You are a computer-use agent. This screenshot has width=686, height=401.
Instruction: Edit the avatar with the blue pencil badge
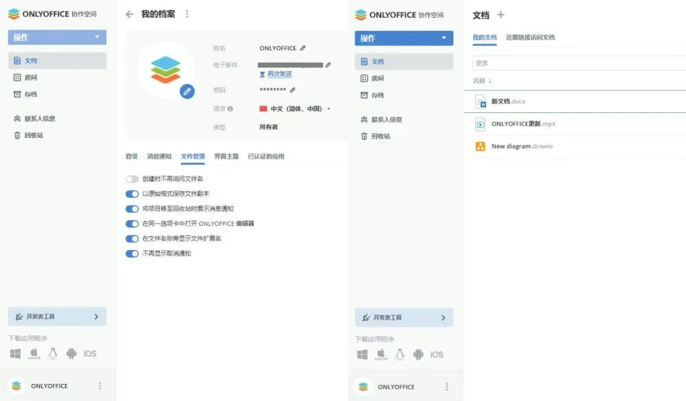187,91
